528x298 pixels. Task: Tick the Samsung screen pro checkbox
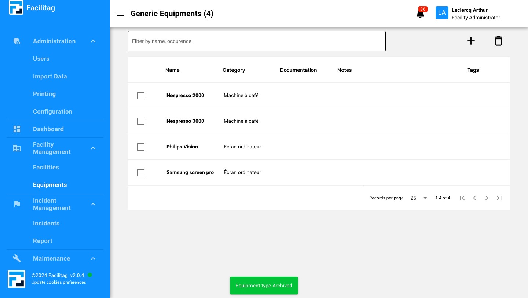[141, 173]
